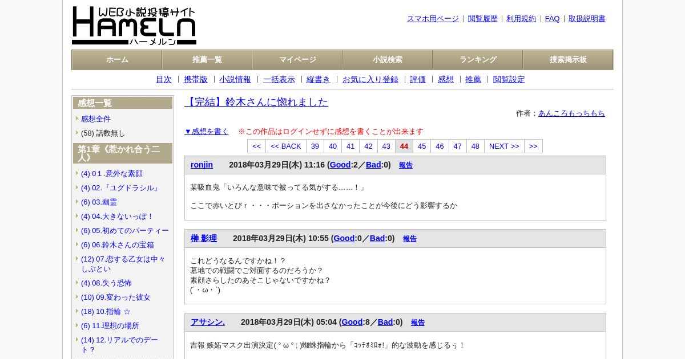
Task: Click the Hameln site logo
Action: point(134,26)
